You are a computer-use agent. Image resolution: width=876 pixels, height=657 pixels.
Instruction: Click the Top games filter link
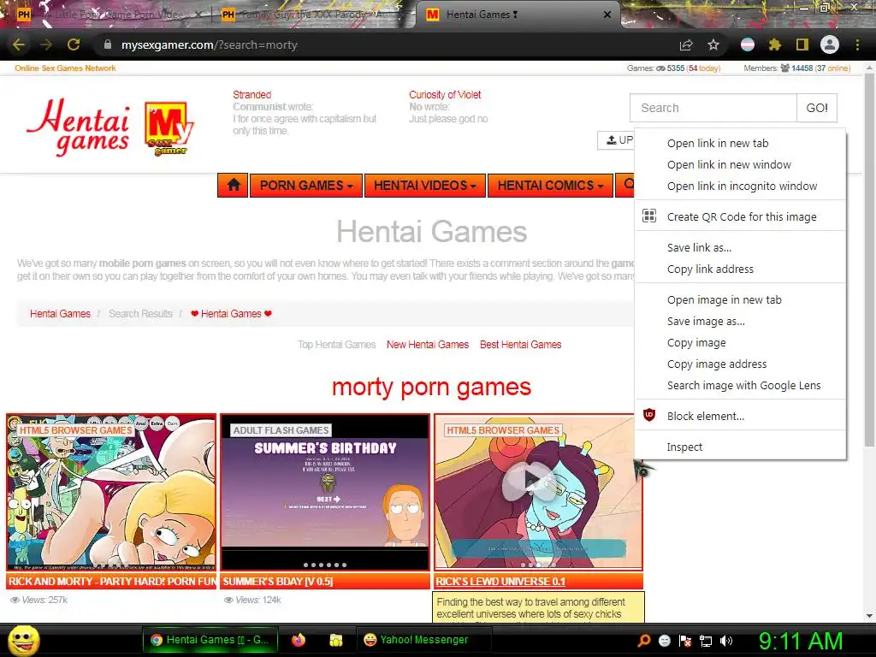336,344
